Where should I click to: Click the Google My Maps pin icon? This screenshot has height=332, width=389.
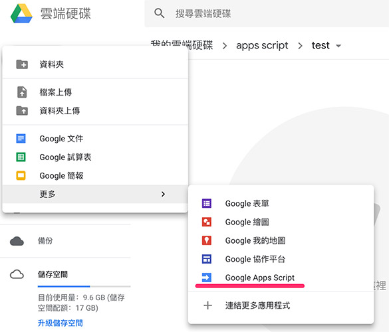point(207,240)
